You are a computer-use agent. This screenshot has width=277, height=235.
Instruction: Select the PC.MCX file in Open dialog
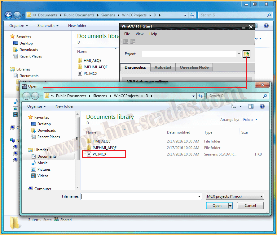tap(99, 154)
